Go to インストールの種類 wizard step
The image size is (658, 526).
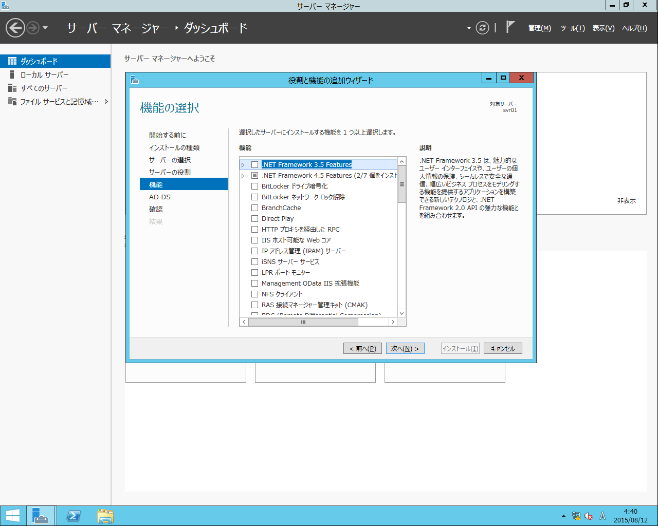[x=174, y=147]
